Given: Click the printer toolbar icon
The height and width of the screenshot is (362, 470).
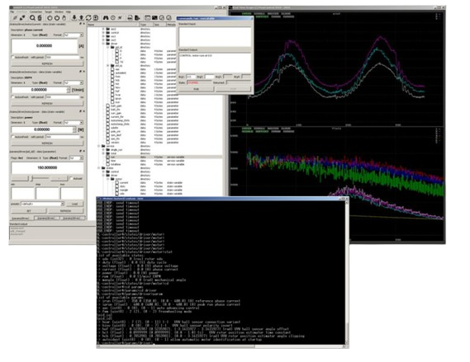Looking at the screenshot, I should tap(130, 18).
